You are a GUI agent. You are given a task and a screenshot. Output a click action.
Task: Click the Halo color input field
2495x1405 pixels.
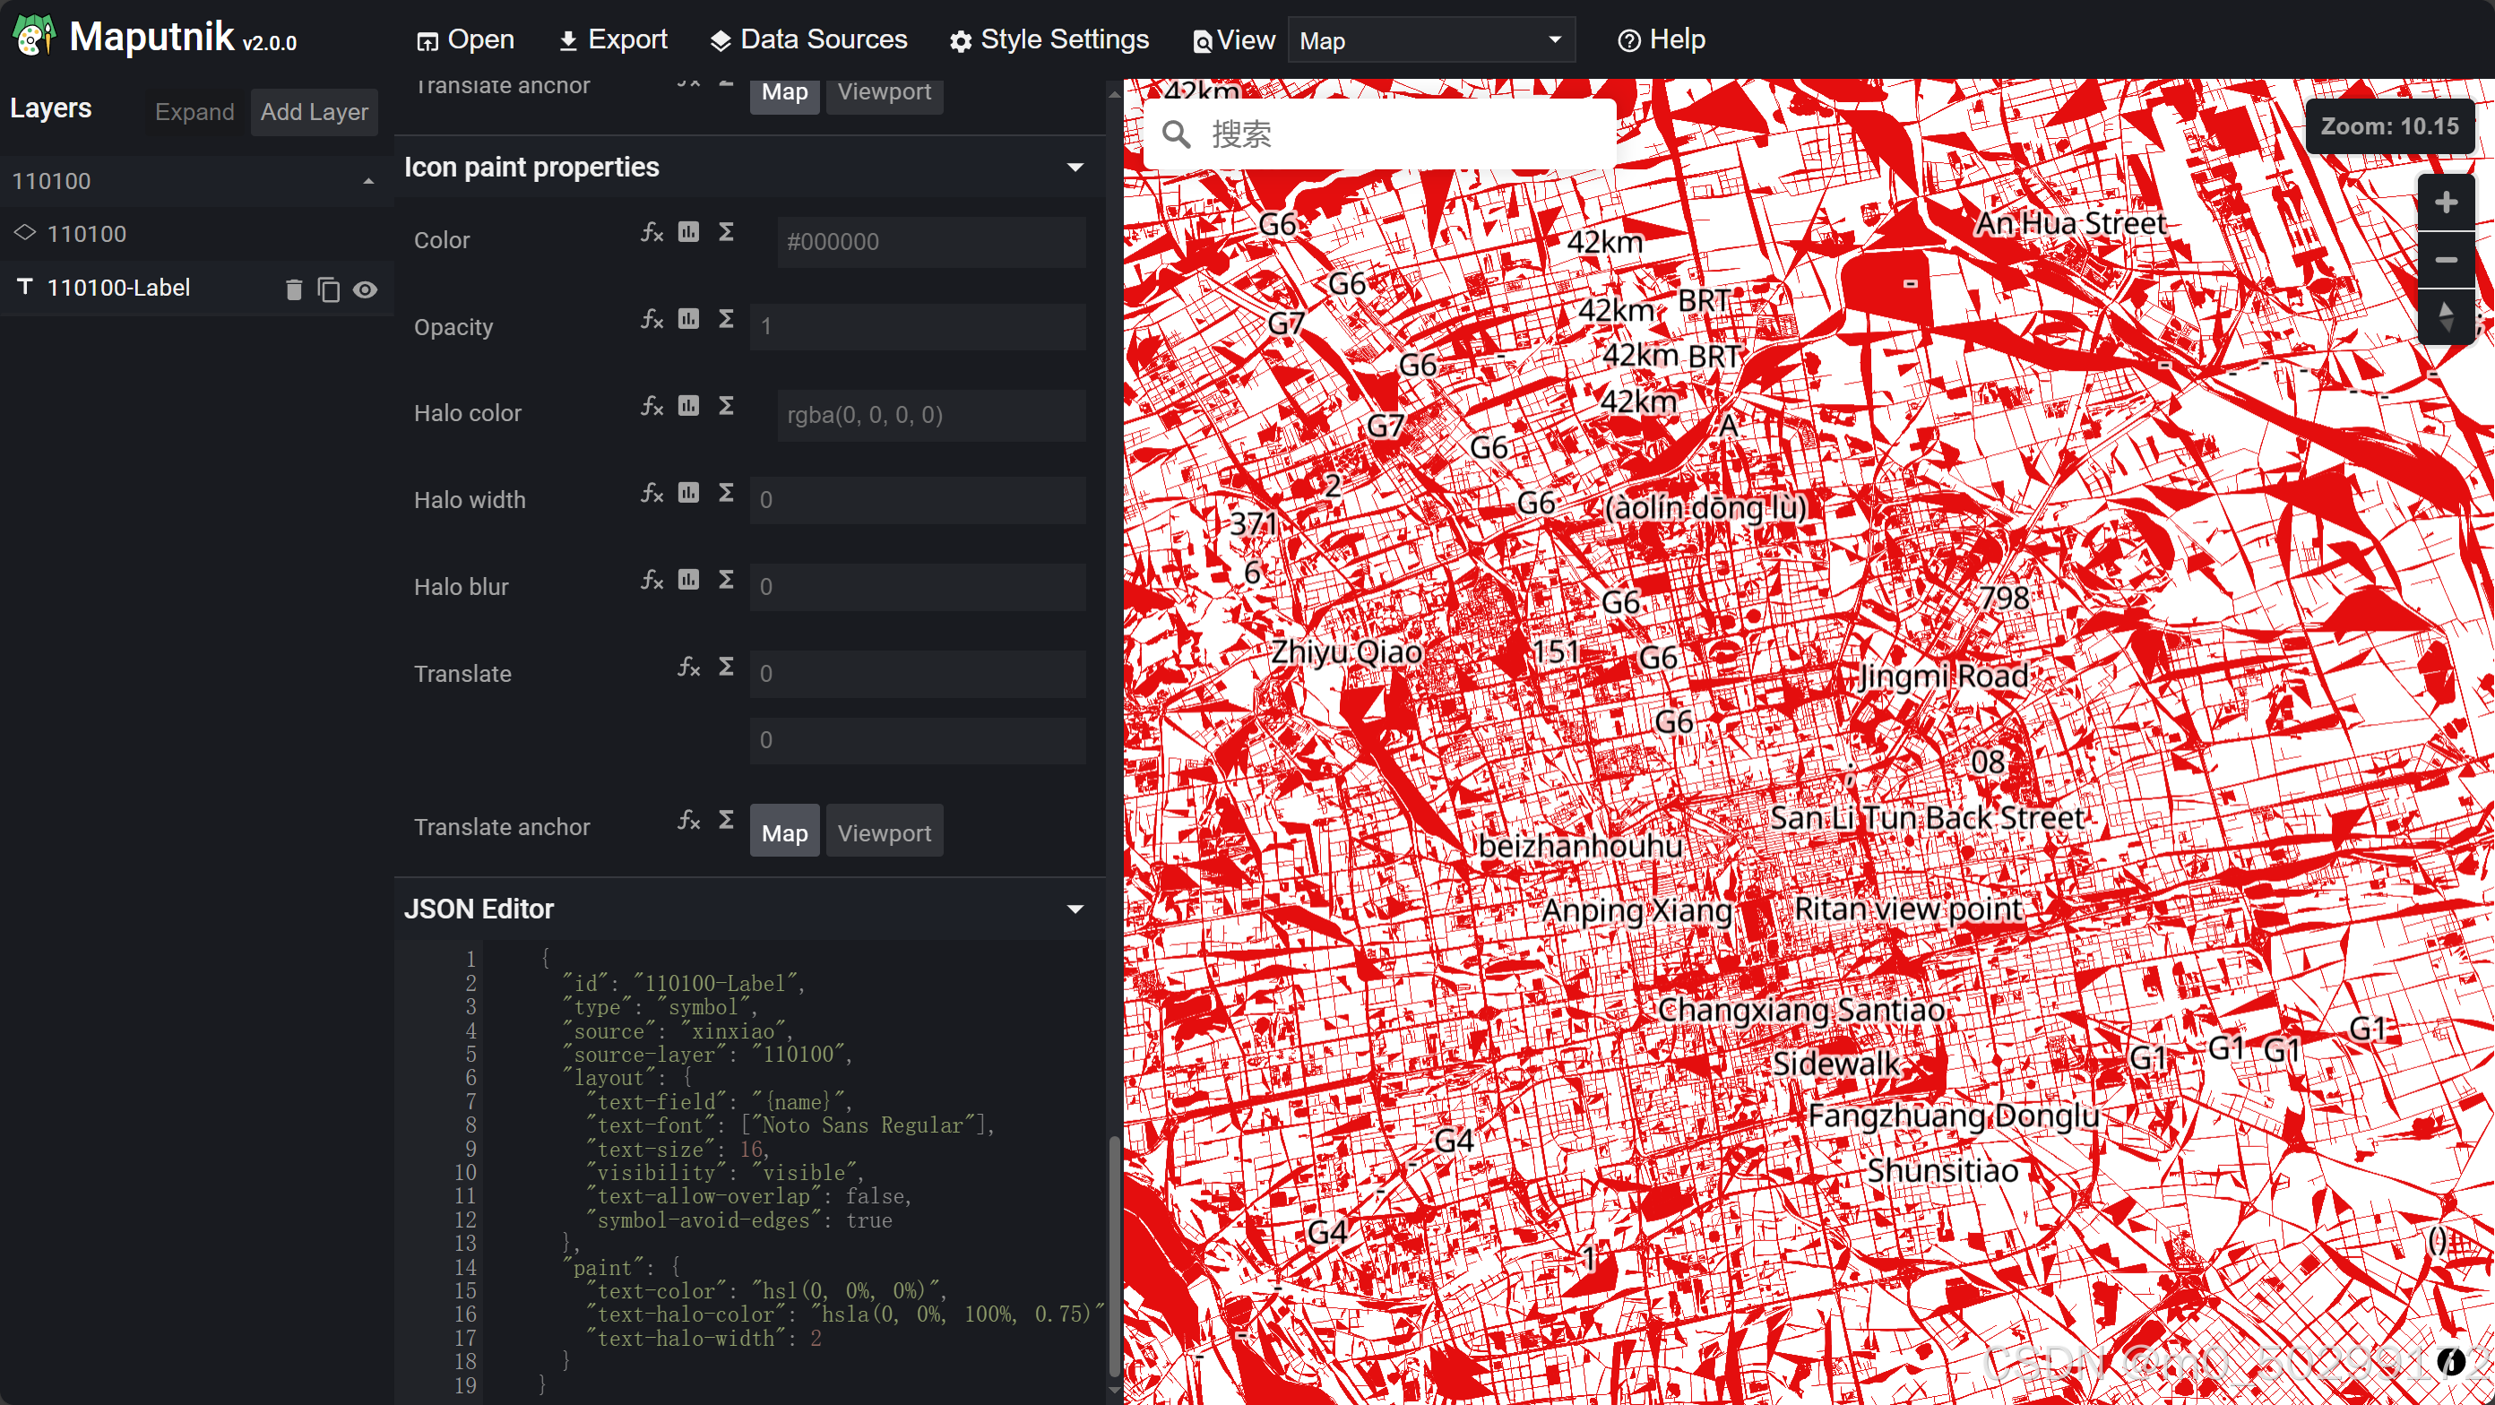click(930, 416)
